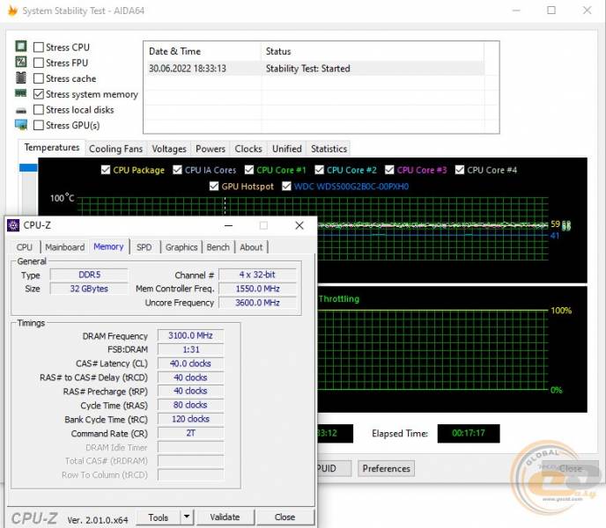Click the Stress GPU monitor icon
The width and height of the screenshot is (606, 528).
click(x=21, y=124)
